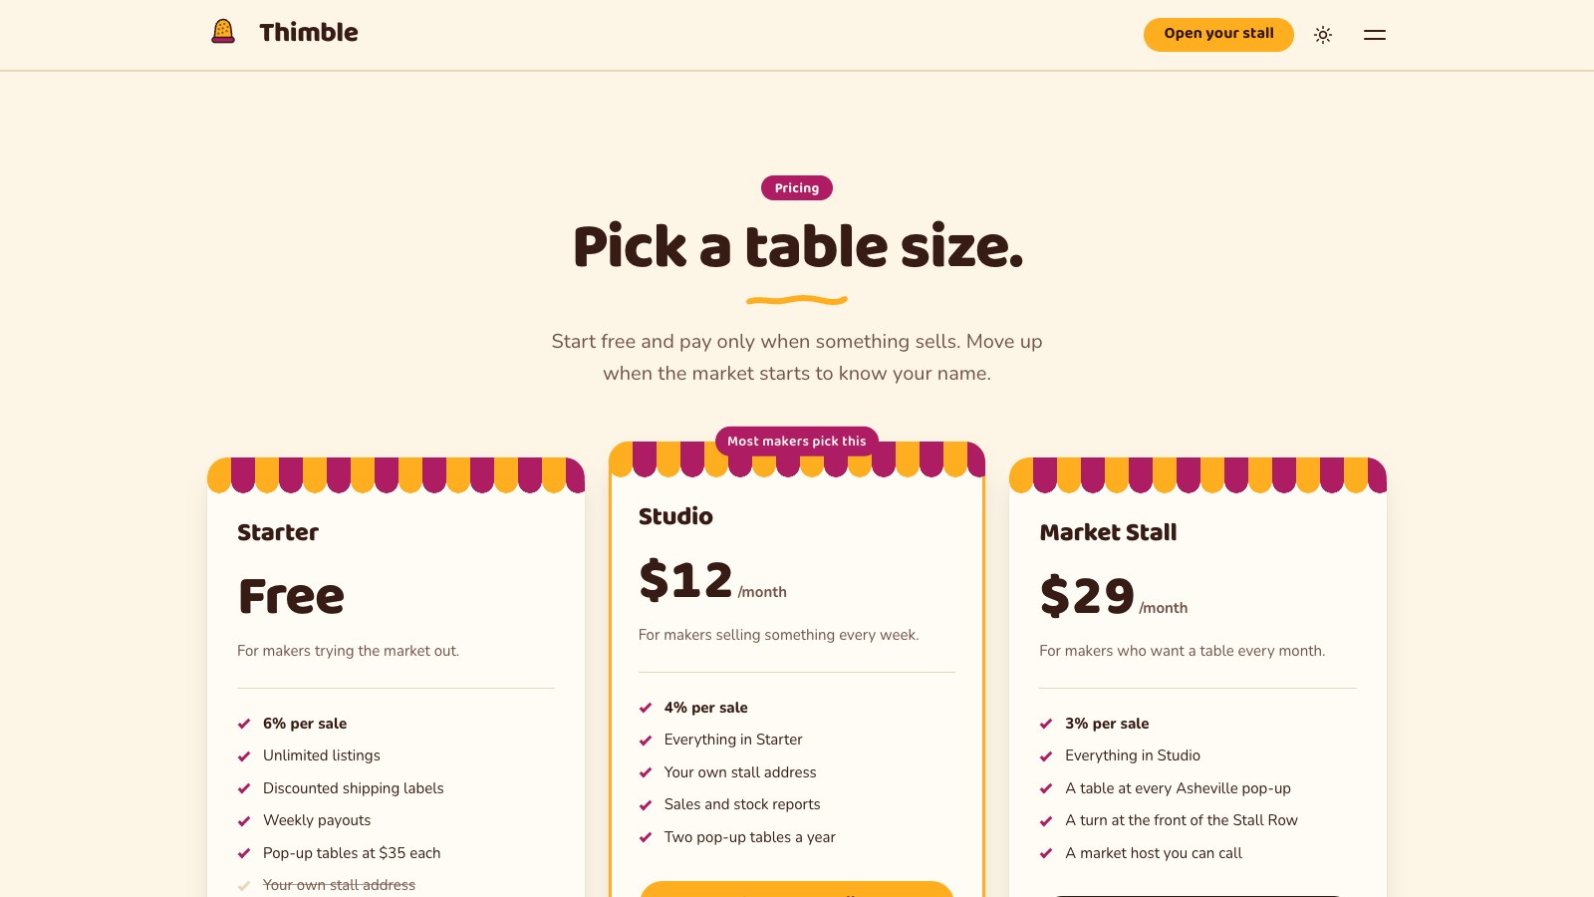Click the checkmark beside 6% per sale
The width and height of the screenshot is (1594, 897).
click(x=244, y=724)
